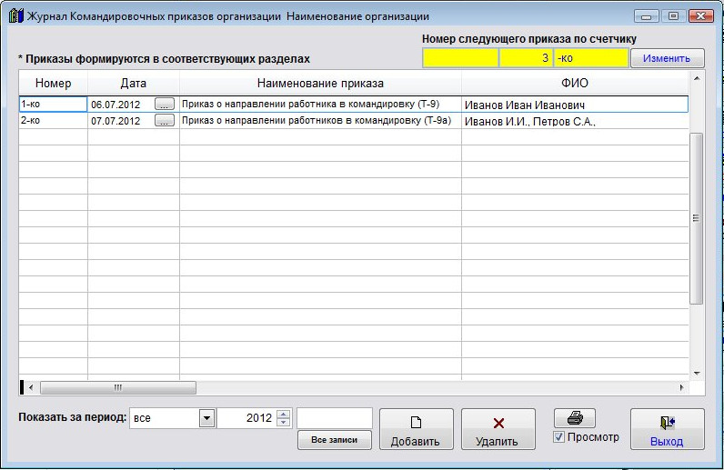724x470 pixels.
Task: Close the journal window
Action: pos(701,16)
